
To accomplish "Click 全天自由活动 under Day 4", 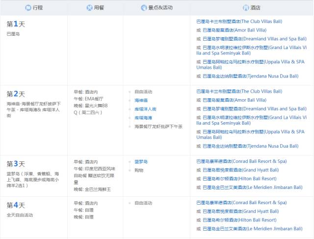I will (x=20, y=215).
